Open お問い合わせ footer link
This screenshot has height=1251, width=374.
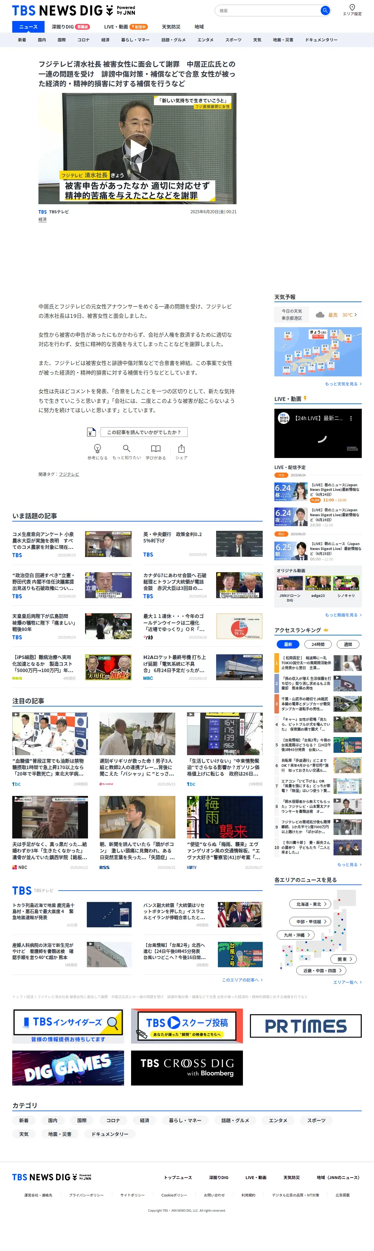pyautogui.click(x=214, y=1195)
